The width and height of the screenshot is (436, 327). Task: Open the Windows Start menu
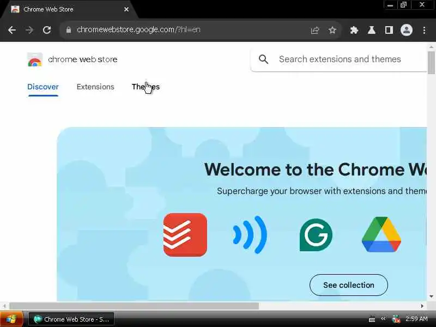(11, 319)
